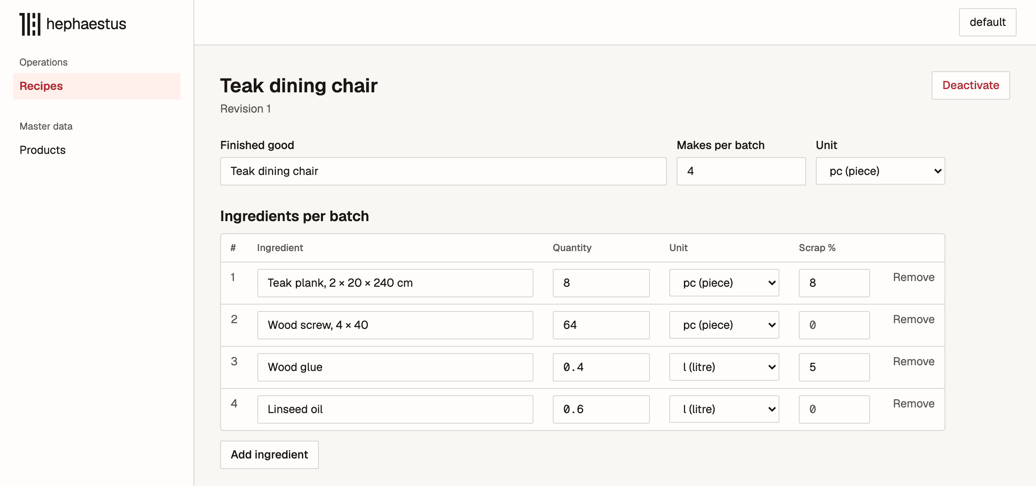Open the Wood screw unit dropdown

click(x=724, y=325)
